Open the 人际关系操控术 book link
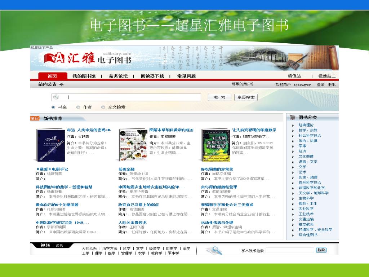 click(x=133, y=222)
